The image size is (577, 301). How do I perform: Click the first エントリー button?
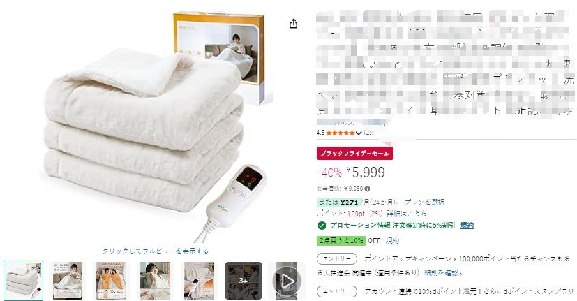pos(337,259)
